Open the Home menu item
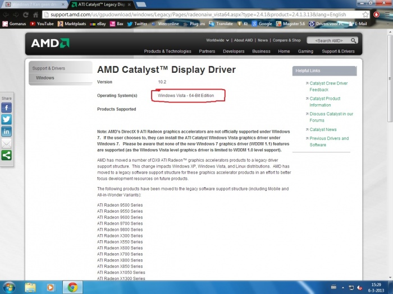Screen dimensions: 393x294 284,51
